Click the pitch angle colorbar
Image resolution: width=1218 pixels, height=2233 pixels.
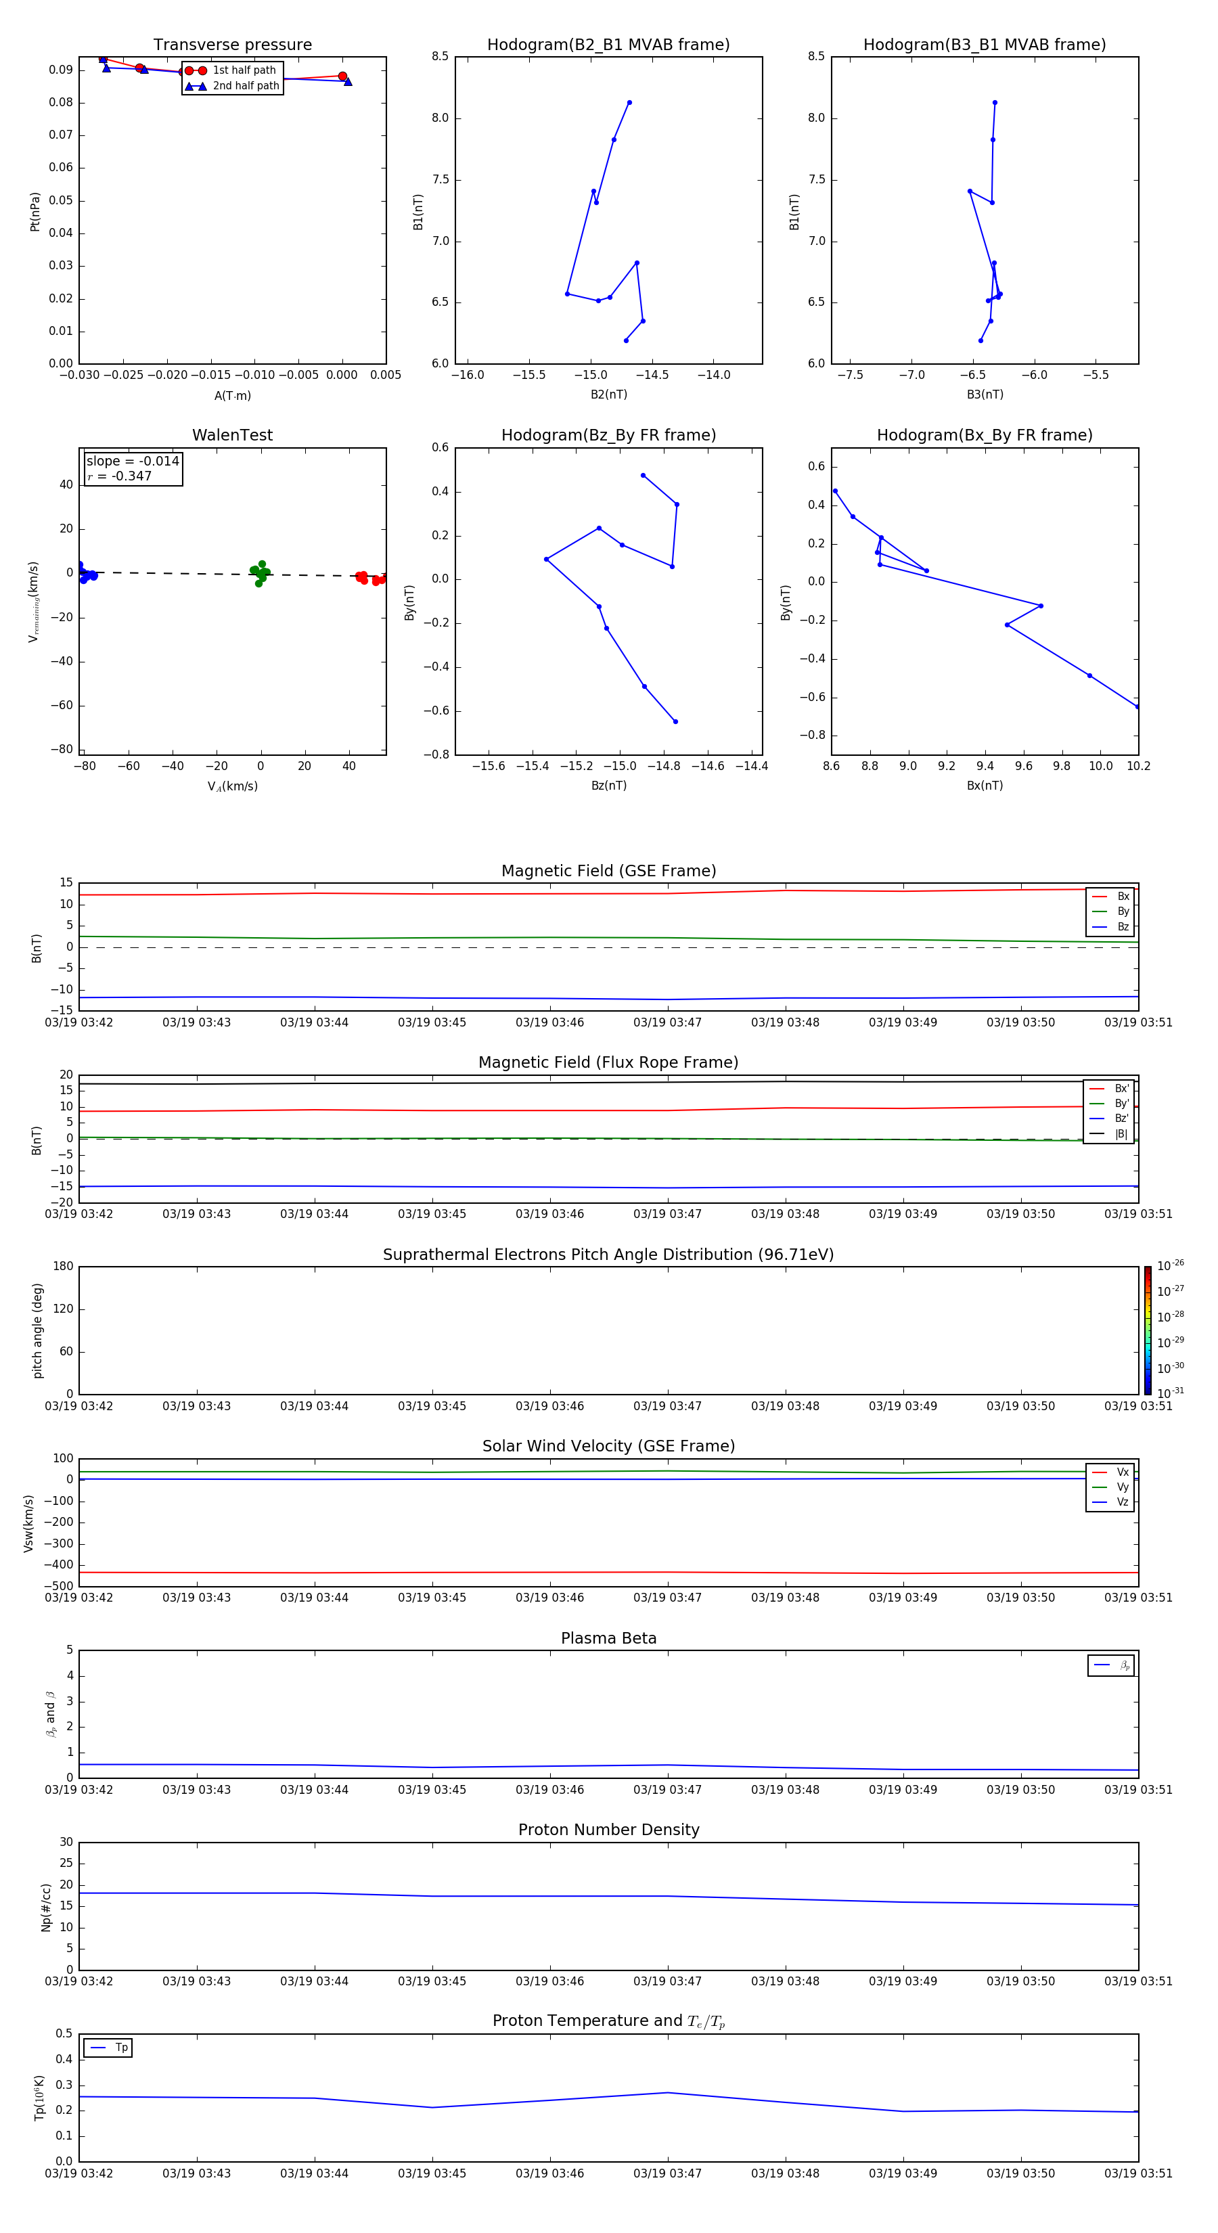[1148, 1330]
